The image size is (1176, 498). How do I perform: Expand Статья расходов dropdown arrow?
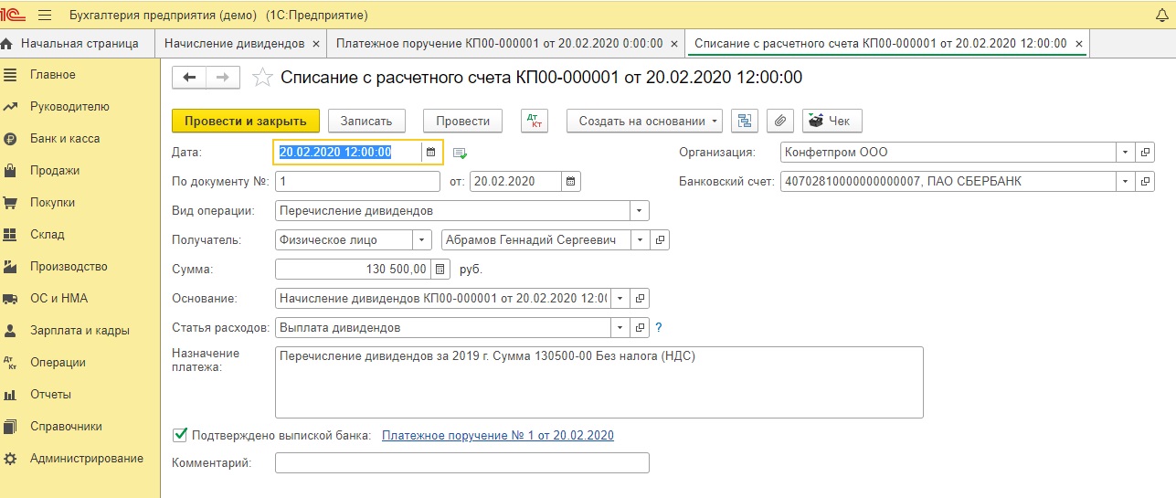point(620,328)
